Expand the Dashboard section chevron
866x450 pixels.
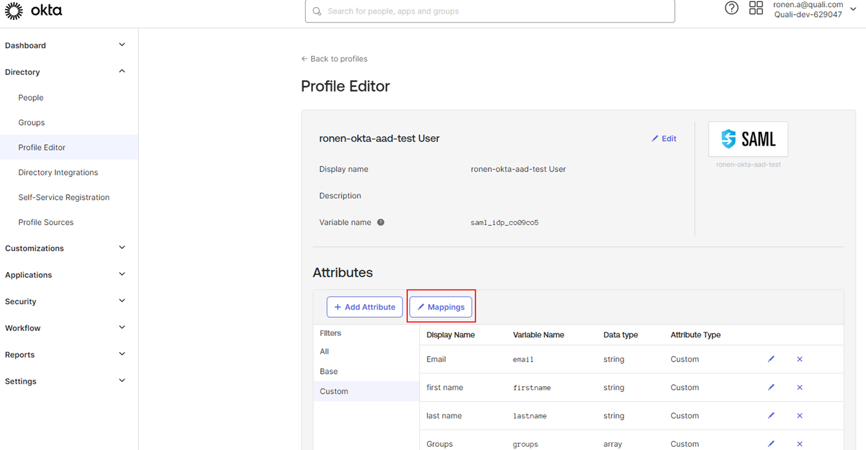pos(122,44)
